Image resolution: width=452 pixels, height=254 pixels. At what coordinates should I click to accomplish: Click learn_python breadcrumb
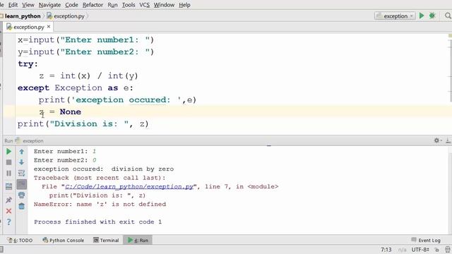pyautogui.click(x=23, y=16)
